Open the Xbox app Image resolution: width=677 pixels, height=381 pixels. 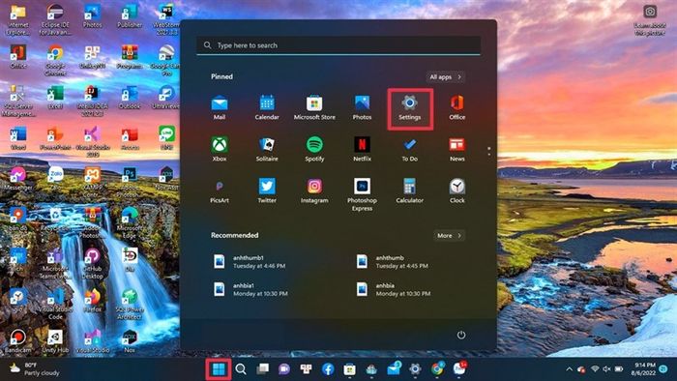click(x=220, y=149)
